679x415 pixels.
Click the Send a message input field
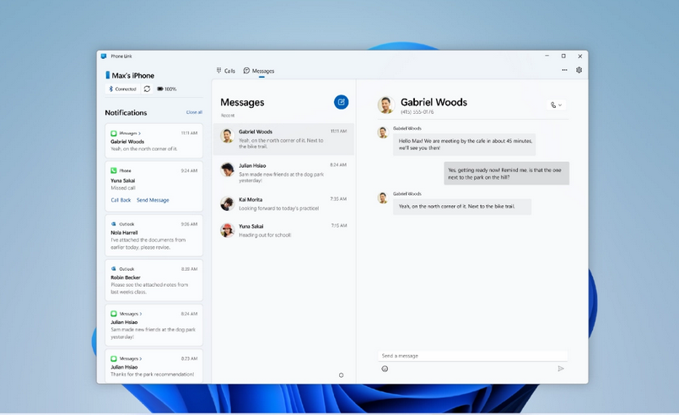tap(472, 356)
